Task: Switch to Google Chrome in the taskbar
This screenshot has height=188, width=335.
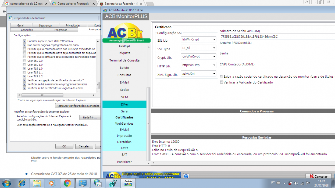Action: 67,183
